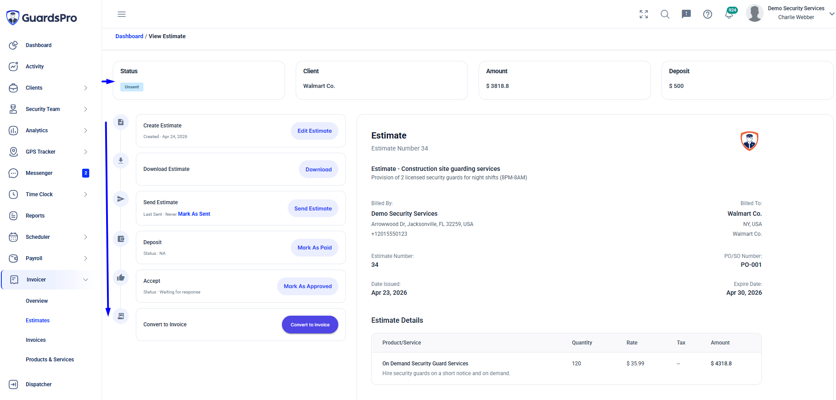Screen dimensions: 836x400
Task: Expand the Time Clock submenu chevron
Action: (86, 194)
